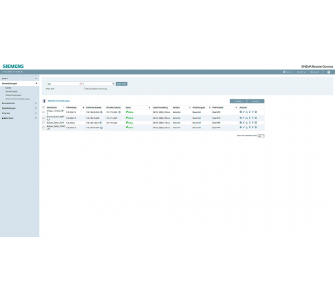Click the Apply Filter button
The image size is (335, 302).
tap(121, 84)
